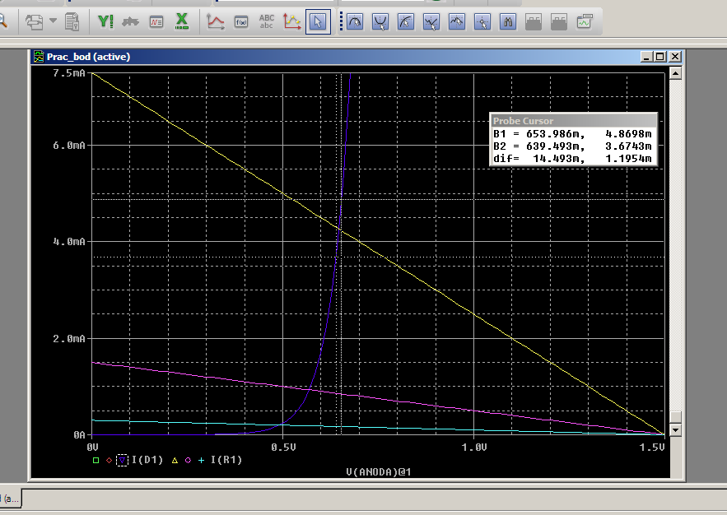The image size is (727, 515).
Task: Click the Cursor Max icon
Action: click(457, 21)
